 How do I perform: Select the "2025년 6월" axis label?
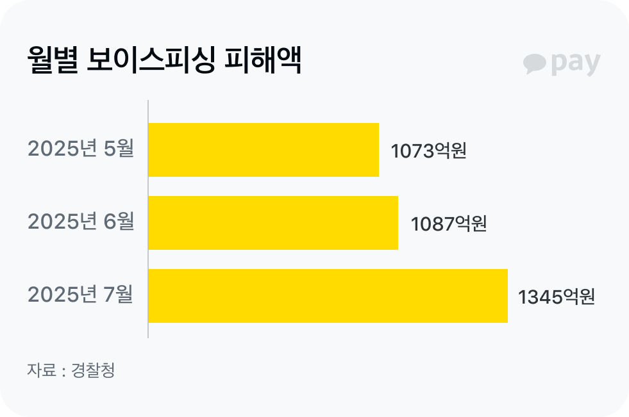tap(81, 222)
